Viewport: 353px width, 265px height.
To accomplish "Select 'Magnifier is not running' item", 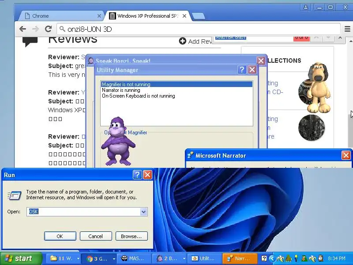I will tap(177, 84).
